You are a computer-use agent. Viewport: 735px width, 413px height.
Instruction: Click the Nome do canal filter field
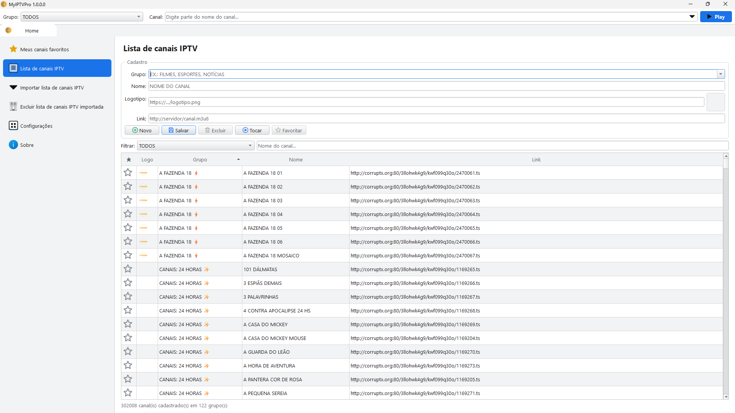point(492,146)
